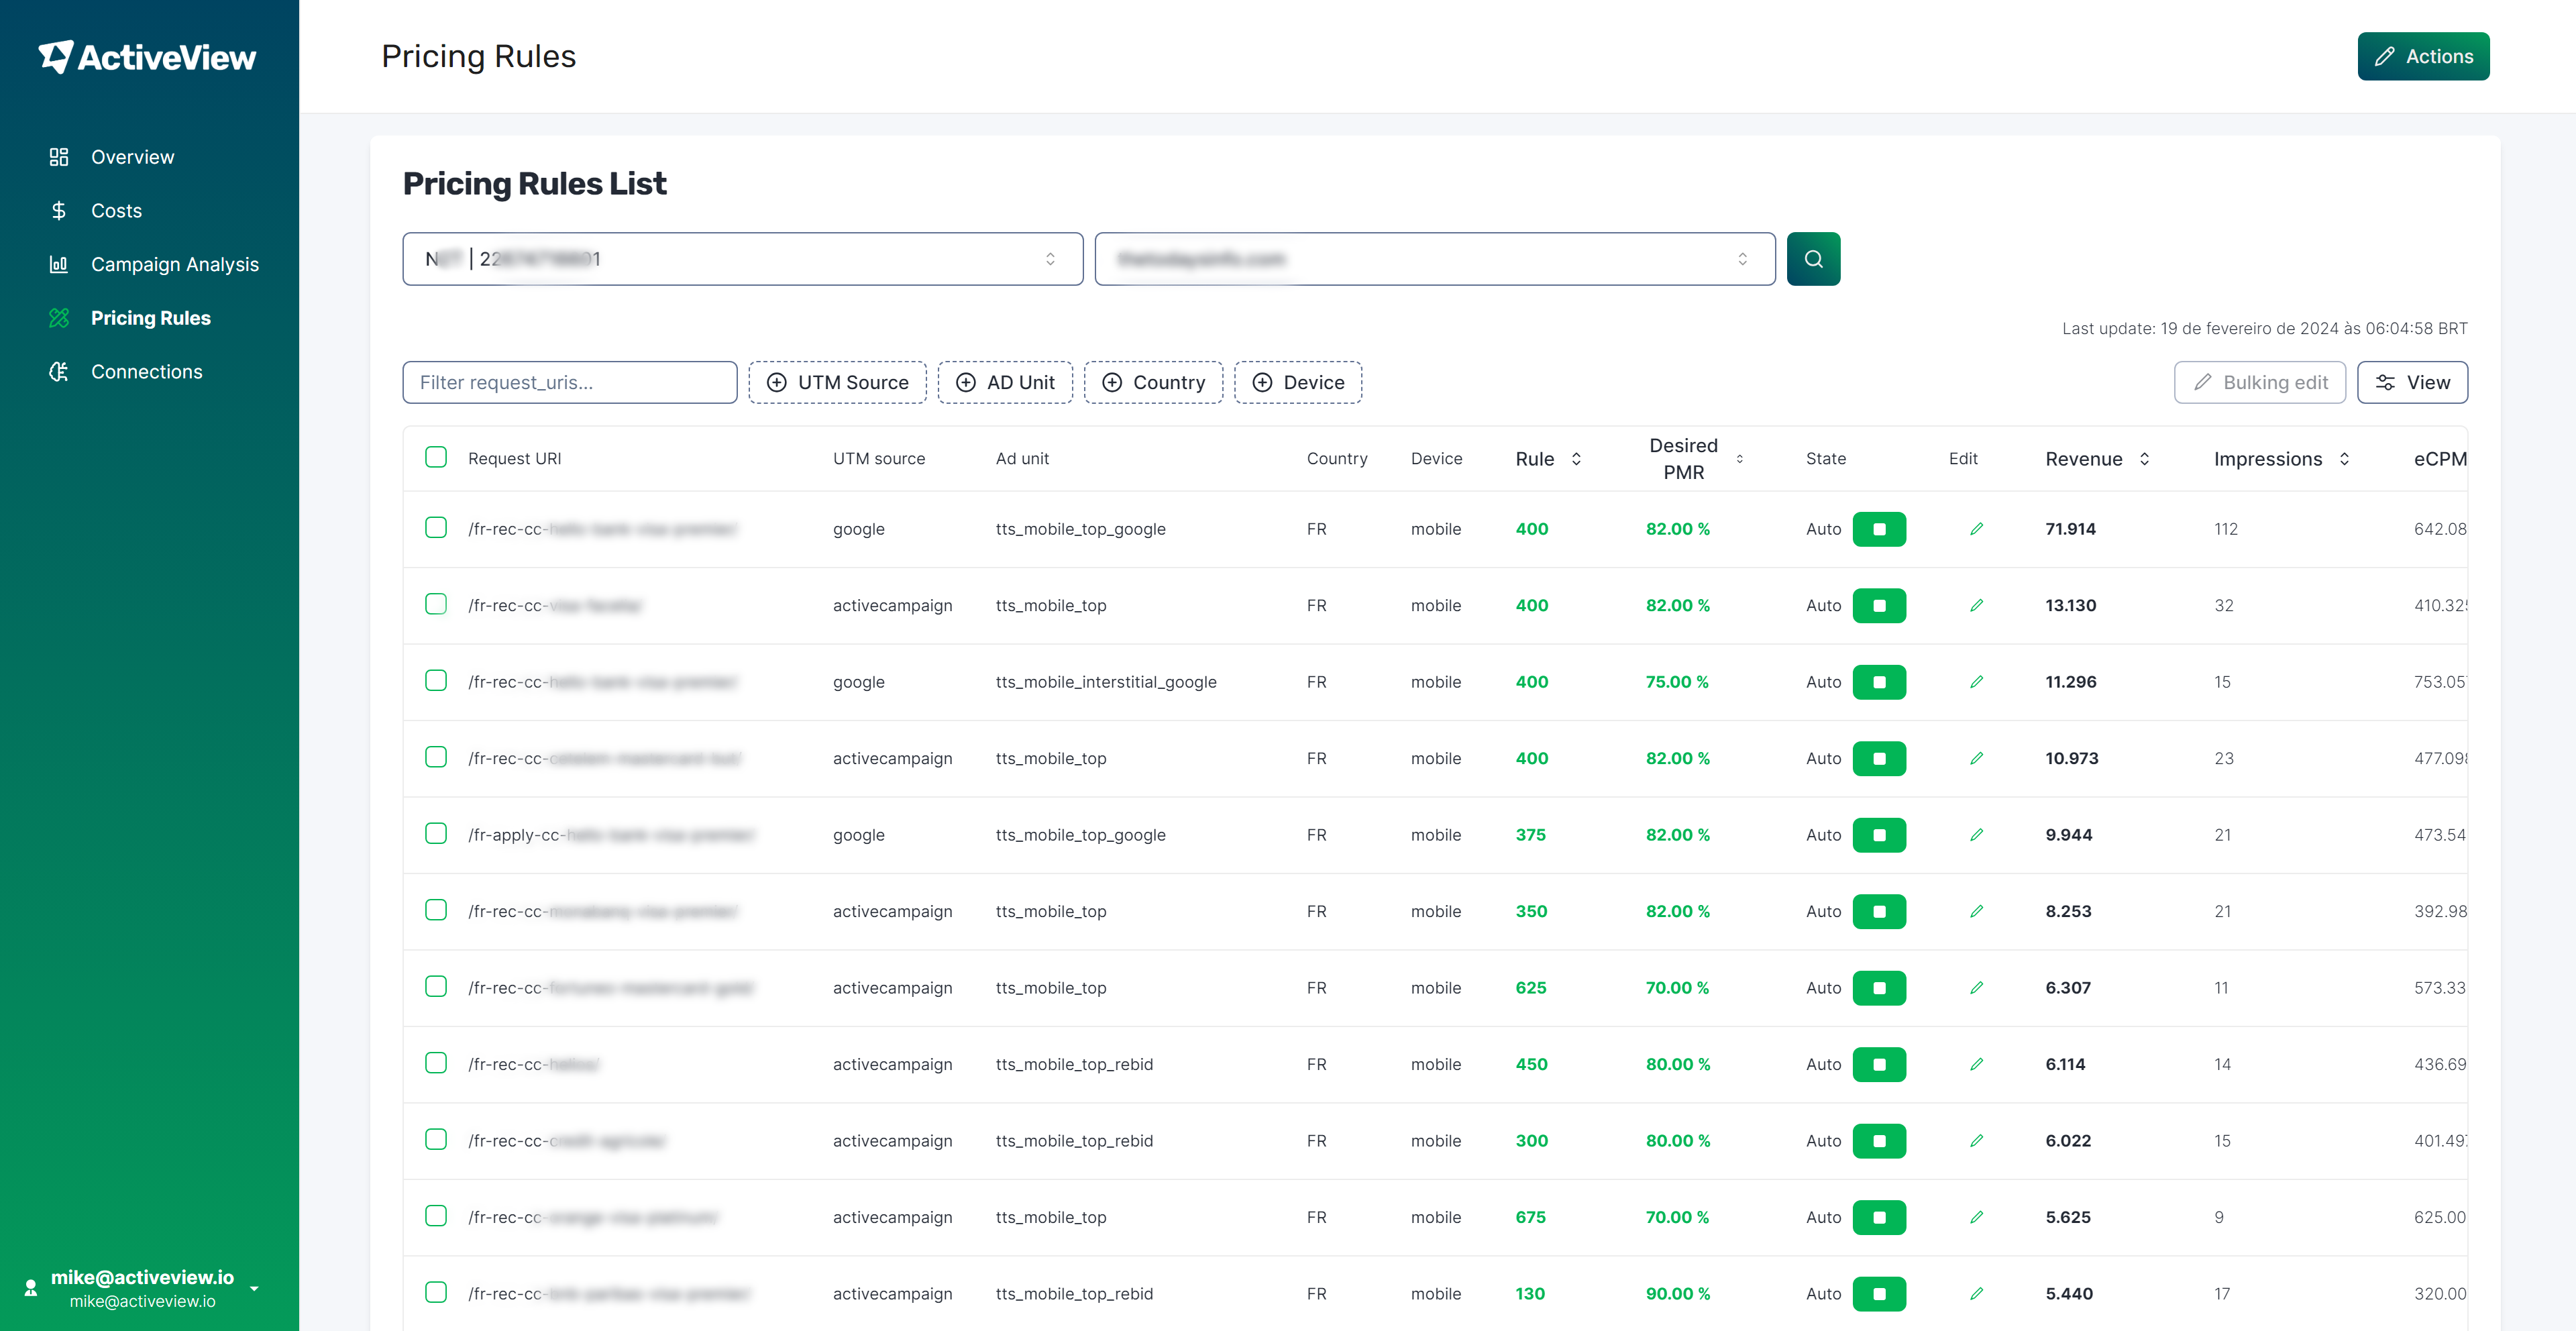2576x1331 pixels.
Task: Check the /fr-apply-cc row checkbox
Action: (x=435, y=834)
